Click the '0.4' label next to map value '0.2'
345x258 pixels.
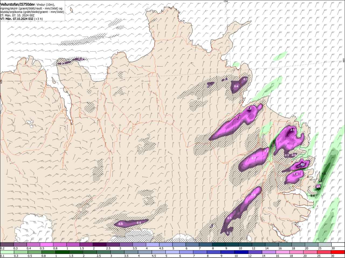[x=236, y=86]
